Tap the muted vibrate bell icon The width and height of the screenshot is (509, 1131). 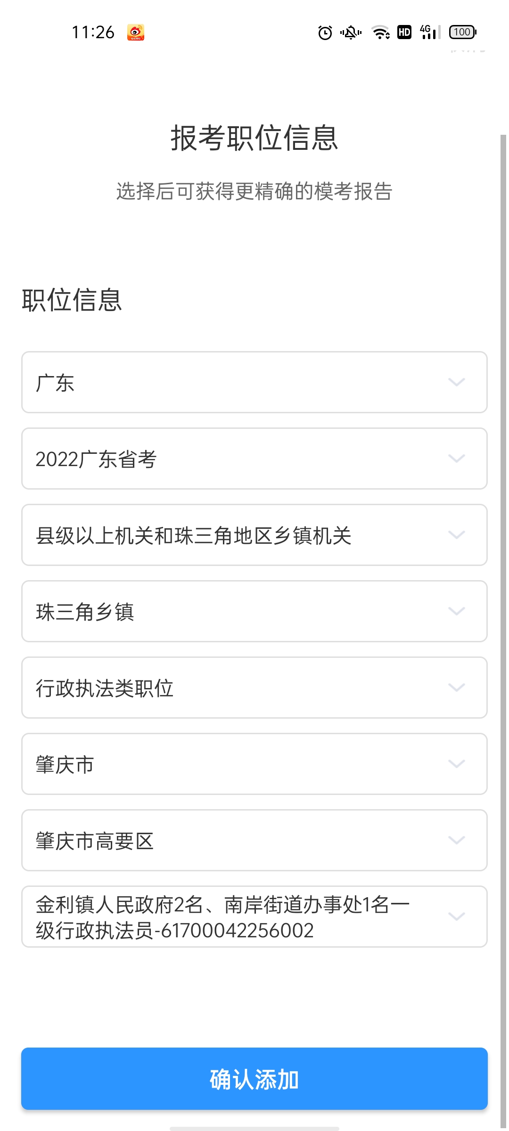tap(351, 33)
